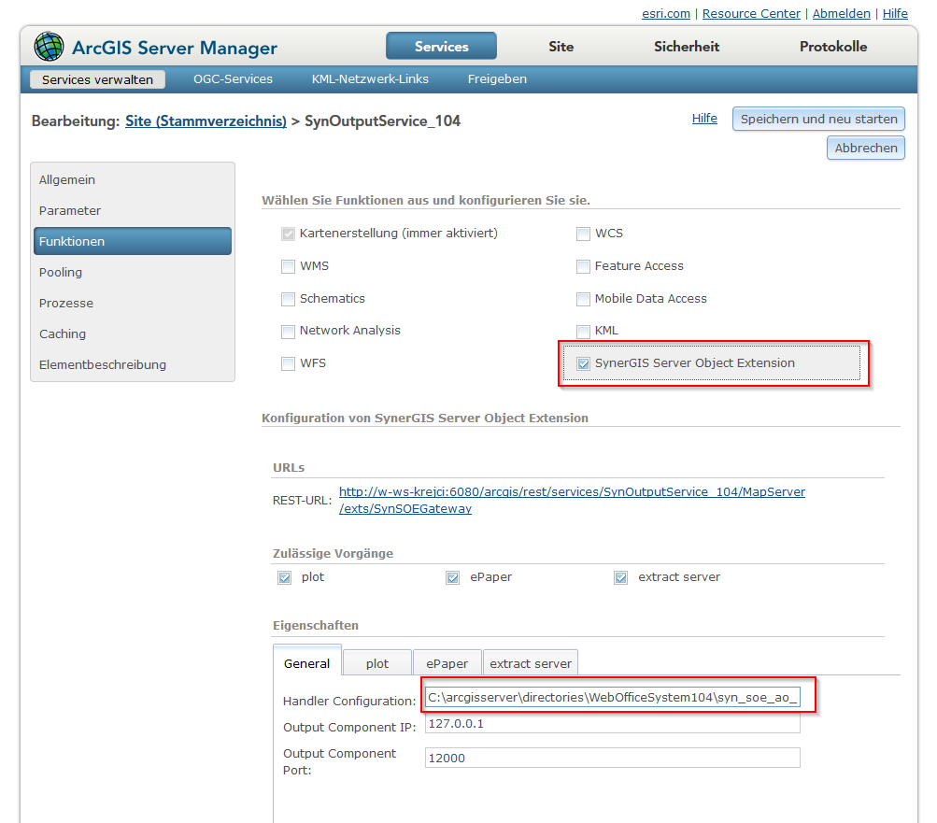Check the WCS capability box
The width and height of the screenshot is (937, 823).
583,234
